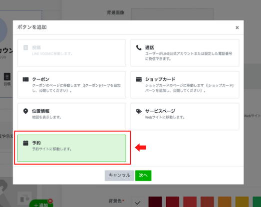This screenshot has height=207, width=261.
Task: Choose the クーポン button option
Action: (x=72, y=85)
